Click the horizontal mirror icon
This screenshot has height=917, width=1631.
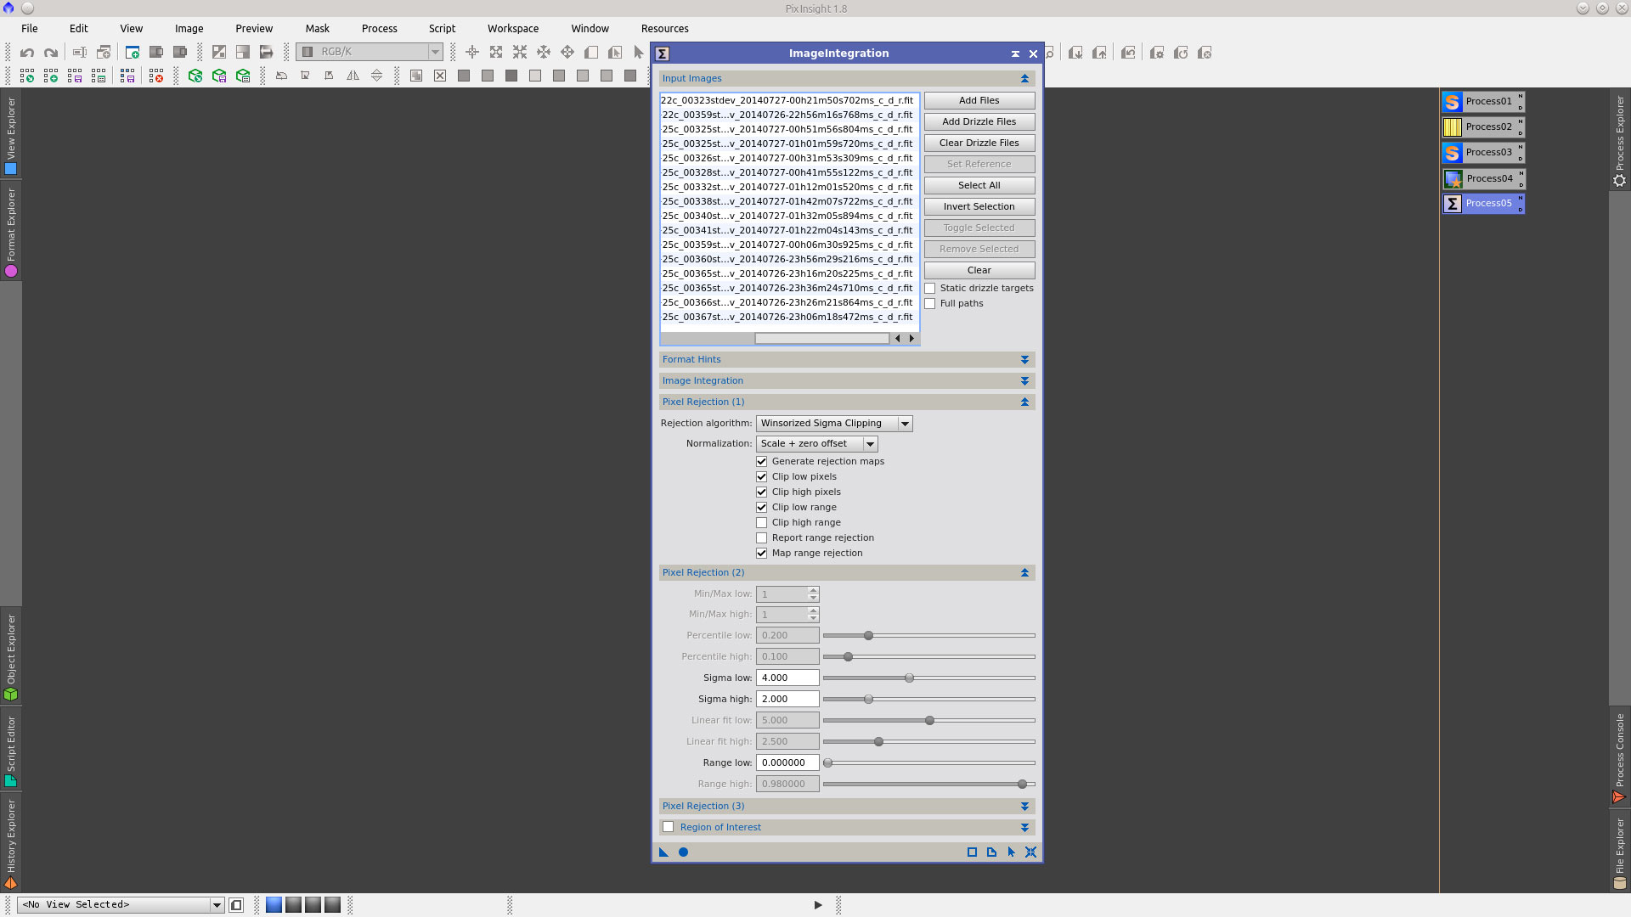(x=353, y=76)
